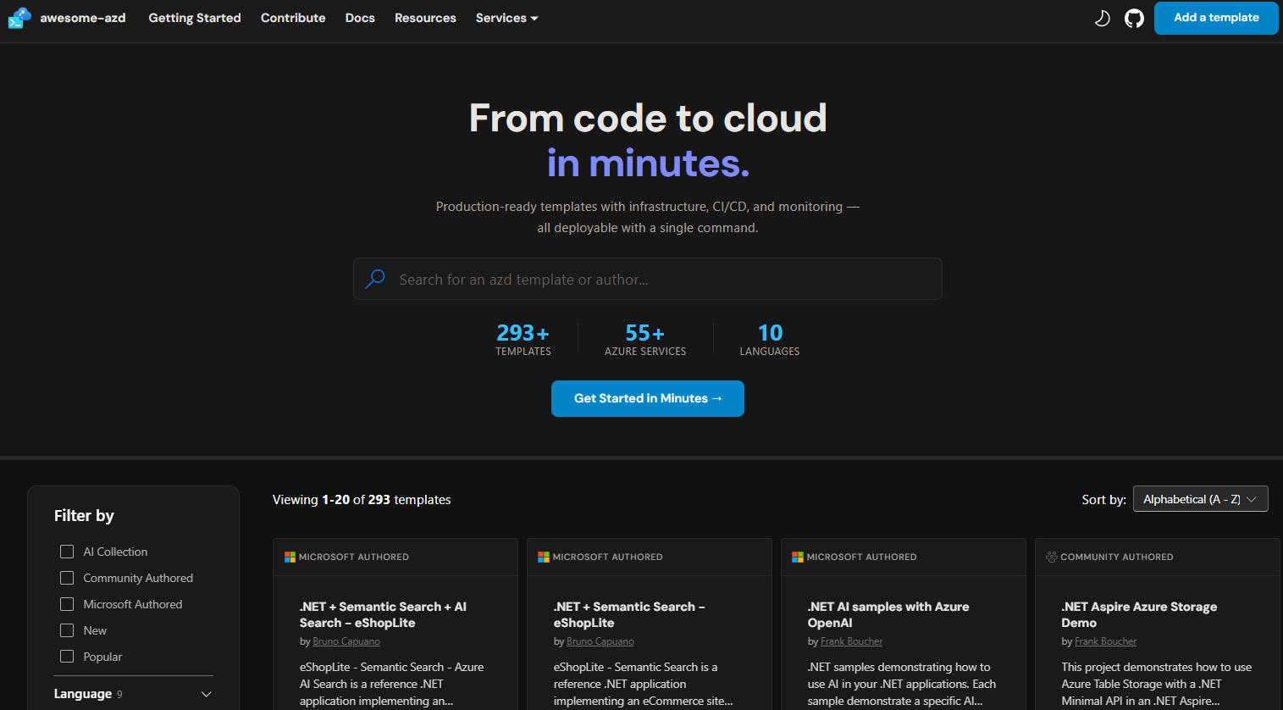The height and width of the screenshot is (710, 1283).
Task: Open Frank Boucher link on .NET AI samples card
Action: click(851, 641)
